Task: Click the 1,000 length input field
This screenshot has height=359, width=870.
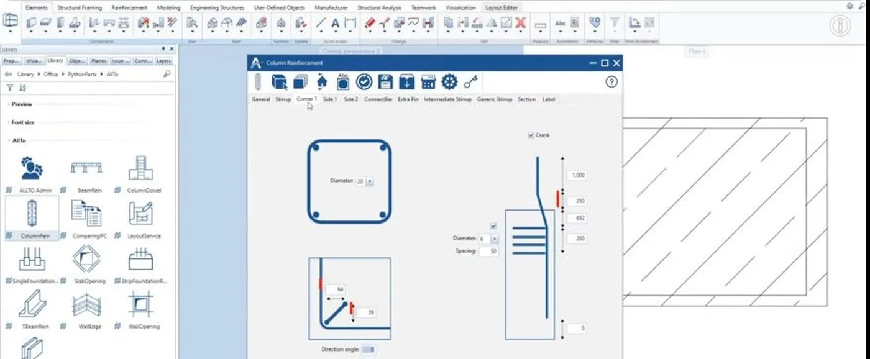Action: click(577, 175)
